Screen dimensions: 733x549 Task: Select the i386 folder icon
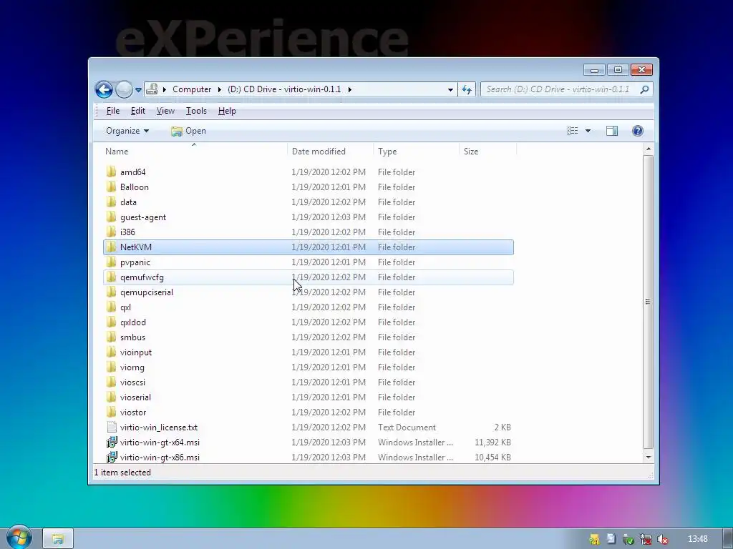click(111, 232)
